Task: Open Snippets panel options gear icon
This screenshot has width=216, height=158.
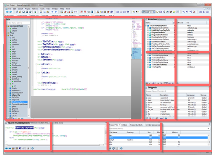Action: pyautogui.click(x=166, y=118)
